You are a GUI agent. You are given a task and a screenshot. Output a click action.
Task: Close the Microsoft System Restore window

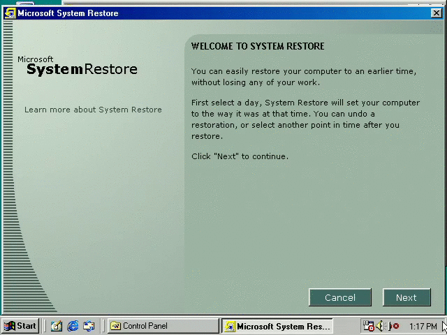tap(436, 13)
